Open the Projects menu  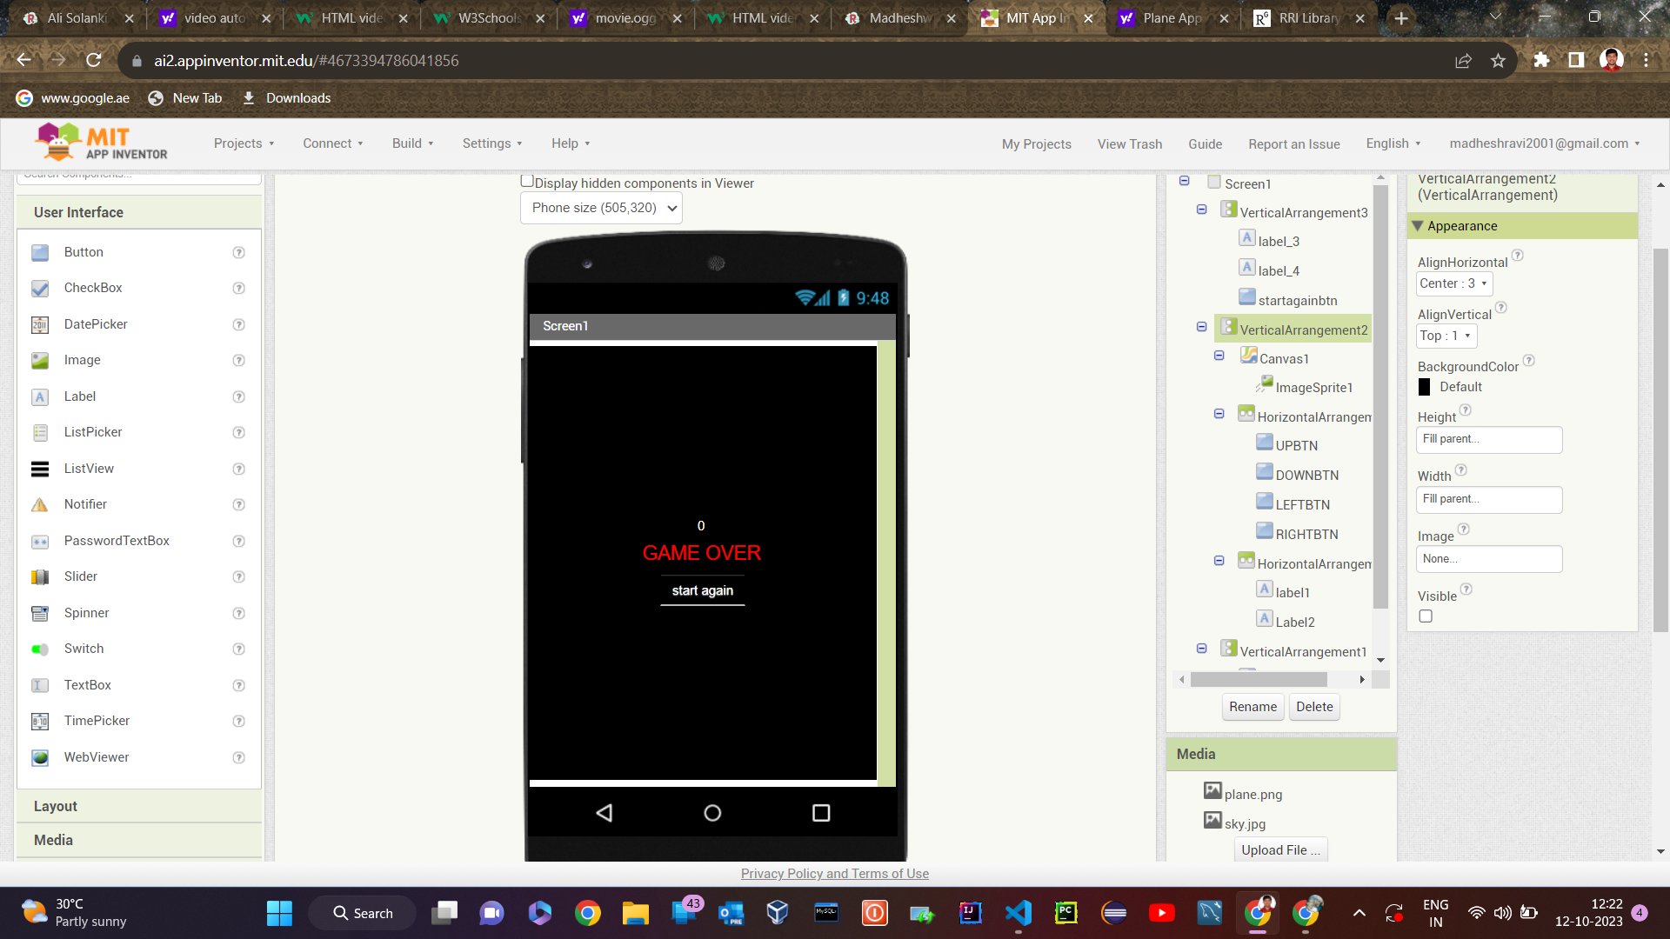coord(242,143)
